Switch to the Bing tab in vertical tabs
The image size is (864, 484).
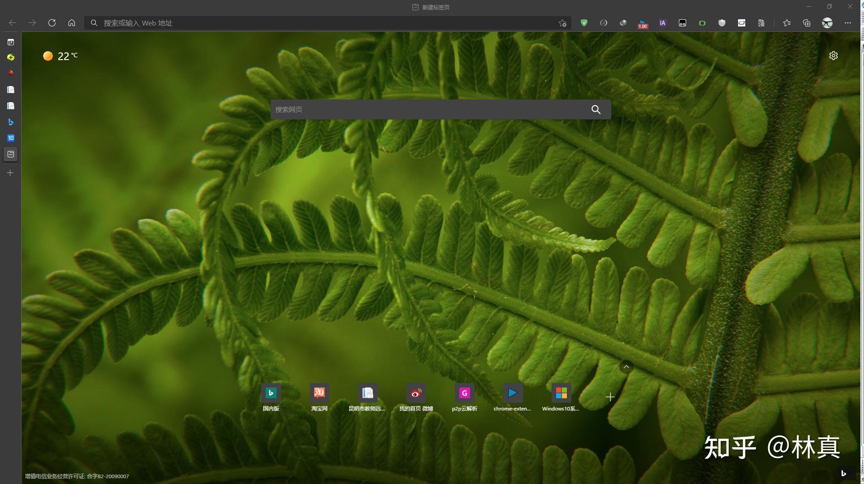[x=11, y=122]
